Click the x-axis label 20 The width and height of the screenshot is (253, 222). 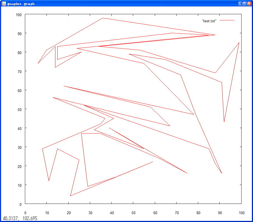[x=69, y=213]
